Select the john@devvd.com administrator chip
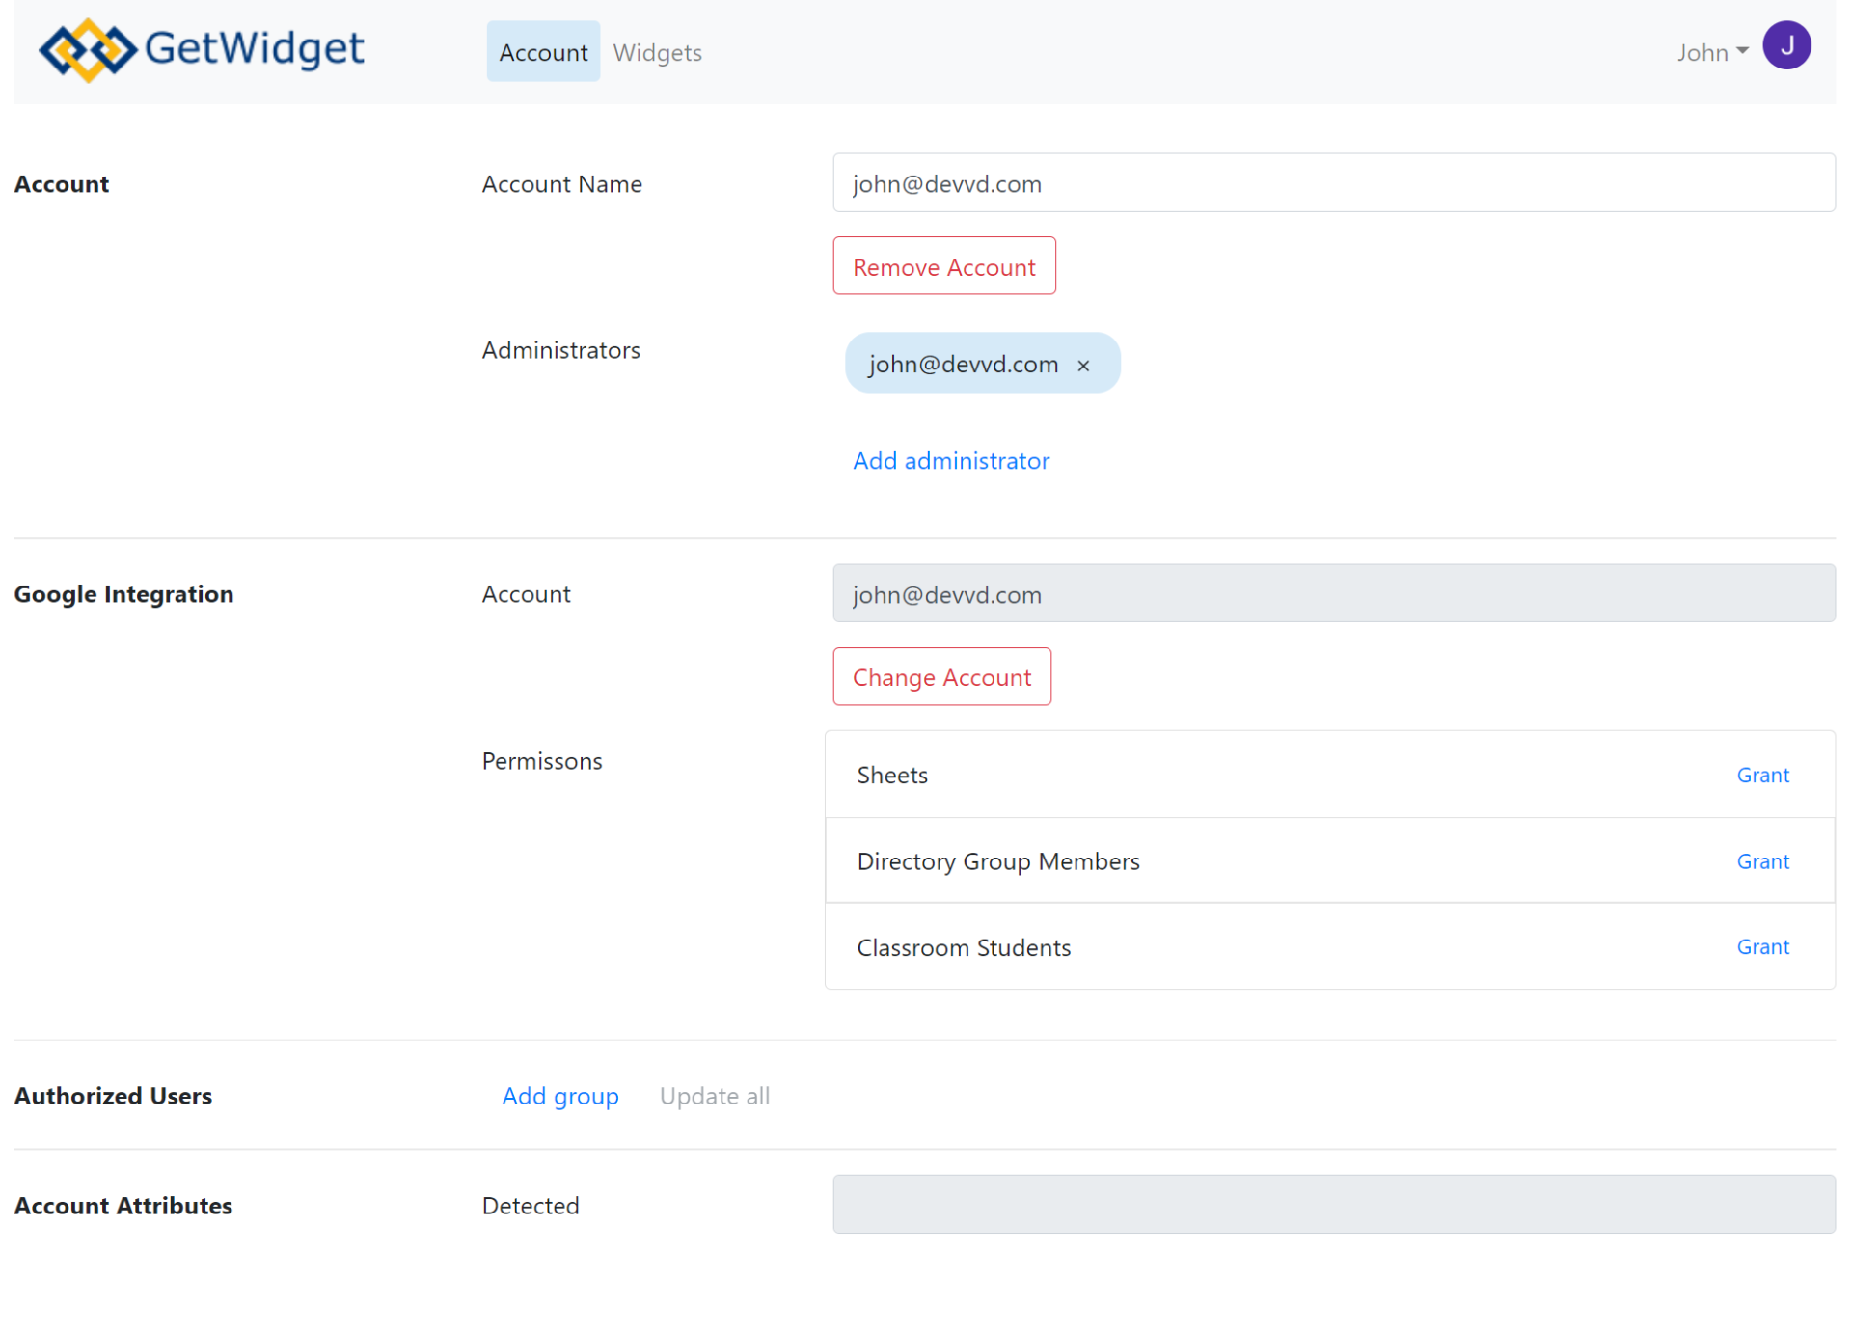1852x1336 pixels. [x=963, y=365]
